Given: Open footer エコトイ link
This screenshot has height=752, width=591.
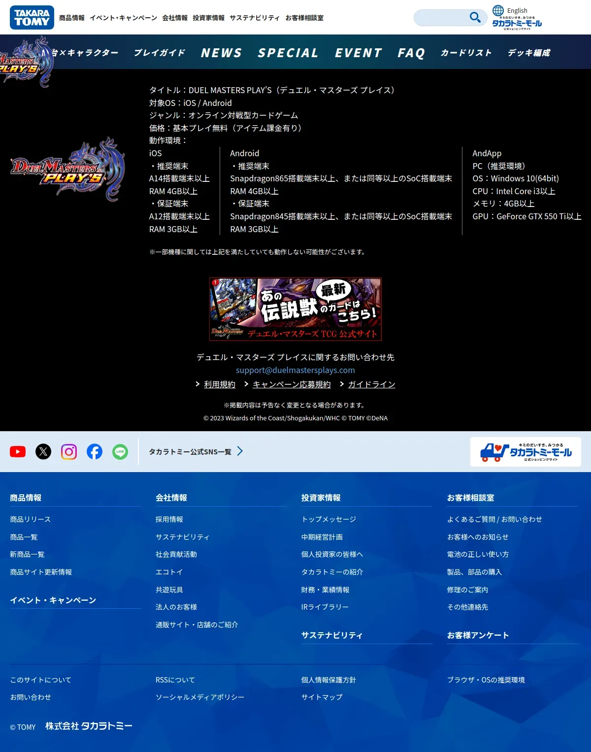Looking at the screenshot, I should tap(169, 572).
